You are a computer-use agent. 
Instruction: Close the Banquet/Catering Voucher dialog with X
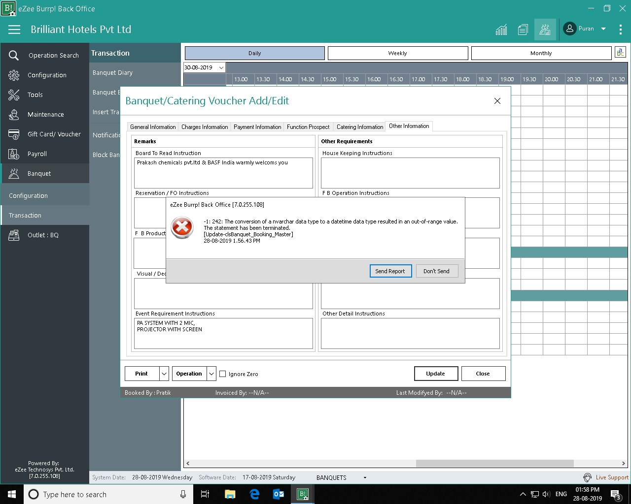click(x=497, y=101)
